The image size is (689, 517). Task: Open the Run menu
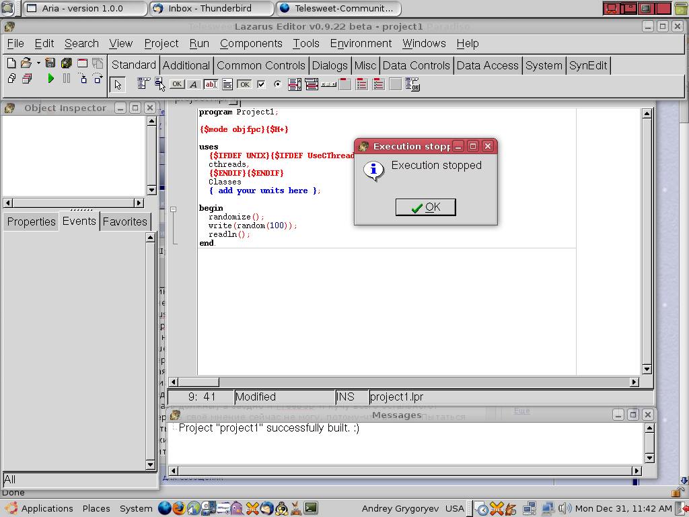(199, 43)
